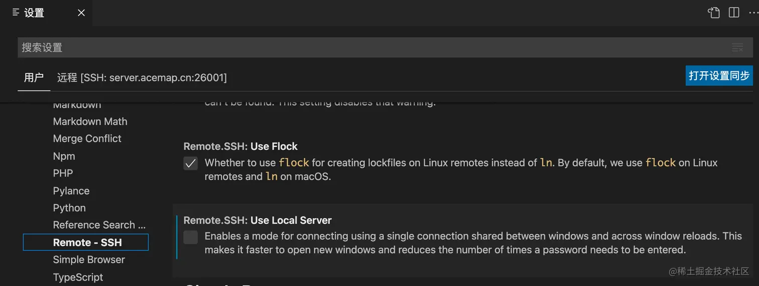Screen dimensions: 759x286
Task: Switch to the 用户 settings tab
Action: 34,77
